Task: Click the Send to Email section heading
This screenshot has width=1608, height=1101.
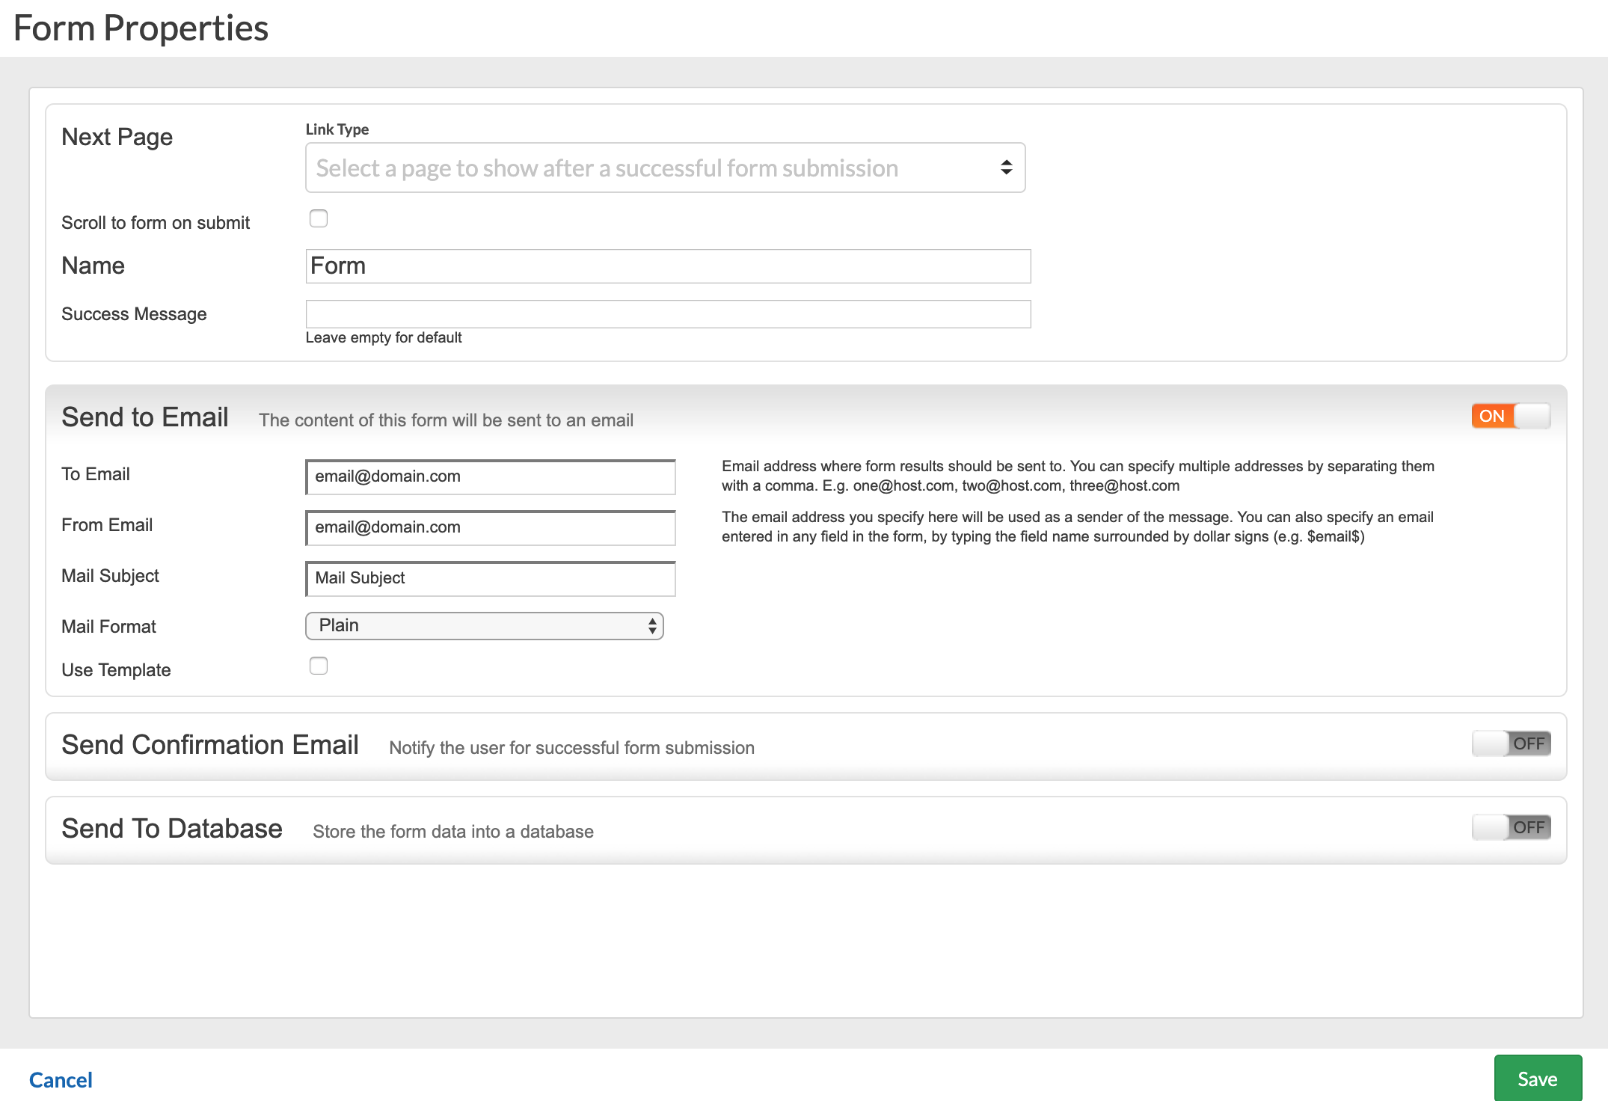Action: click(x=145, y=417)
